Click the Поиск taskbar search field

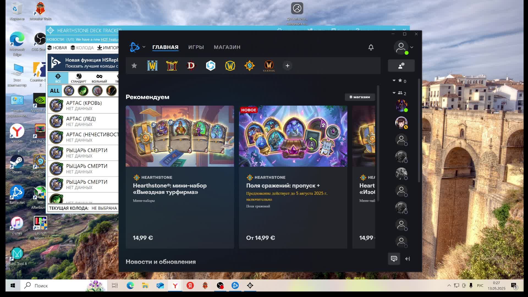point(64,286)
